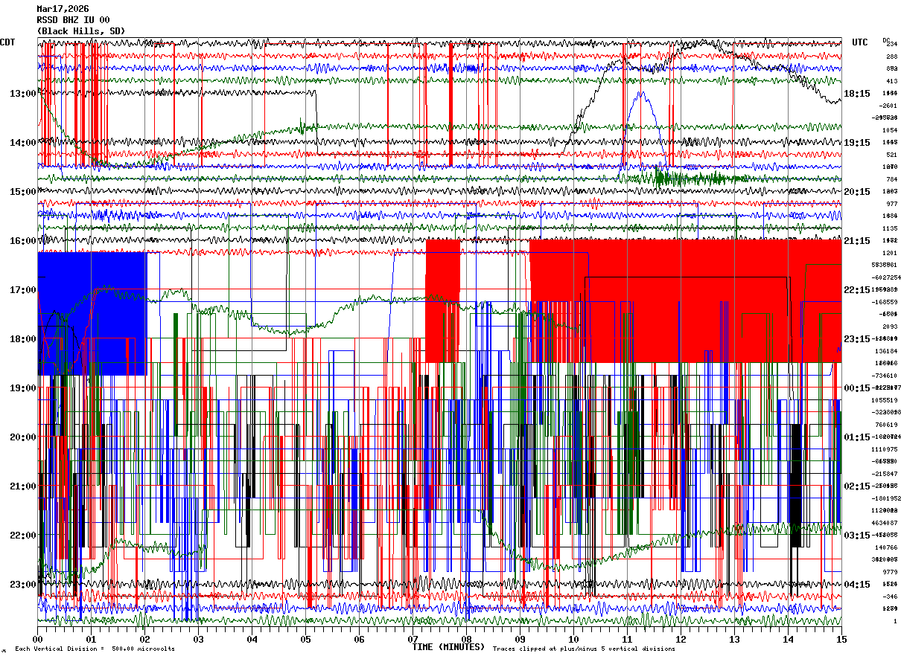901x659 pixels.
Task: Click the 10 minute axis tick label
Action: (573, 640)
